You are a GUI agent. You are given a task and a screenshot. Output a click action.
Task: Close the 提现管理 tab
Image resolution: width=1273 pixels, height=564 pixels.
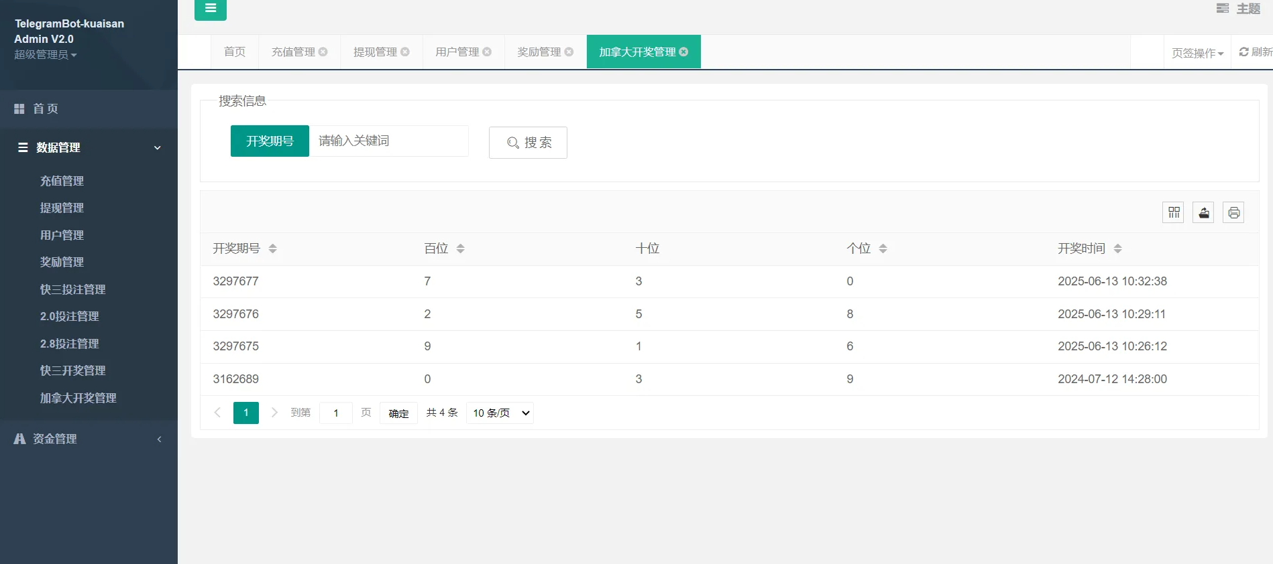(x=405, y=52)
